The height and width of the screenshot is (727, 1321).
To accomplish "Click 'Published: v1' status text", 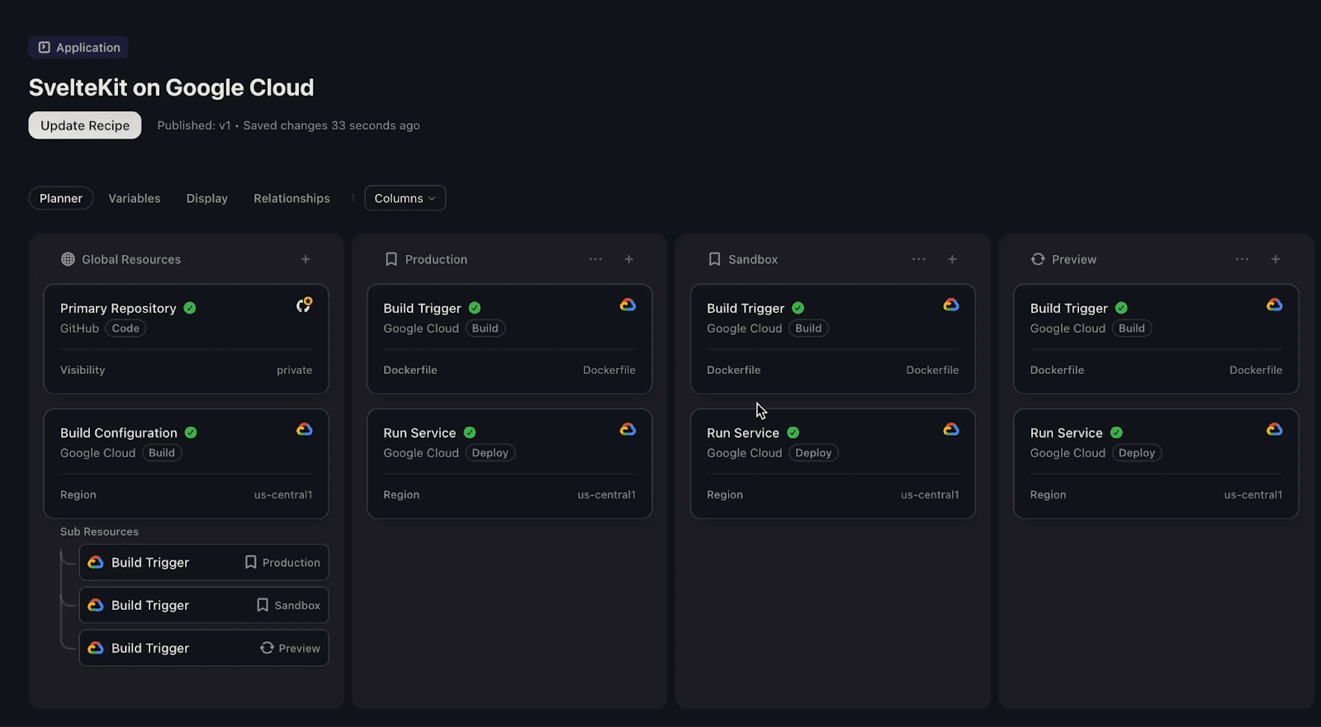I will (x=194, y=125).
